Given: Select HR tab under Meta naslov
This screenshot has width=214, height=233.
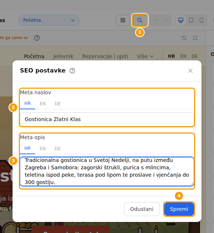Looking at the screenshot, I should coord(28,103).
